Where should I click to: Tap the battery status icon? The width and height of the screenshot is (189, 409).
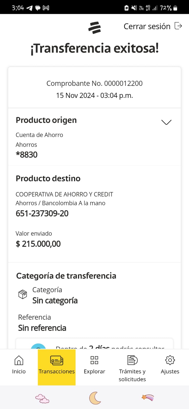[175, 8]
